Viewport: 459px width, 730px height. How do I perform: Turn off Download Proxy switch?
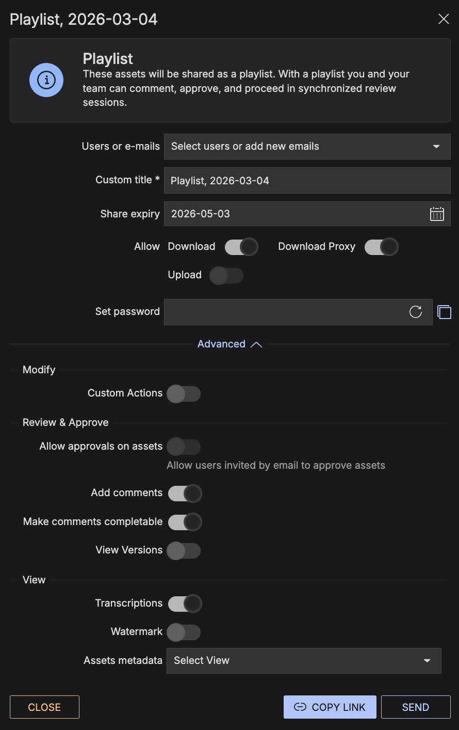point(381,247)
